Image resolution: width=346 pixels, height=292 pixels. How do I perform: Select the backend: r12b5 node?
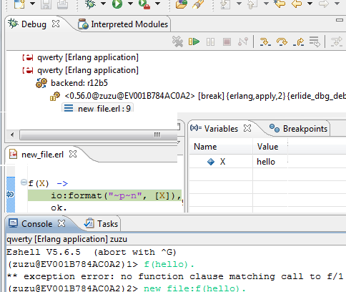79,83
